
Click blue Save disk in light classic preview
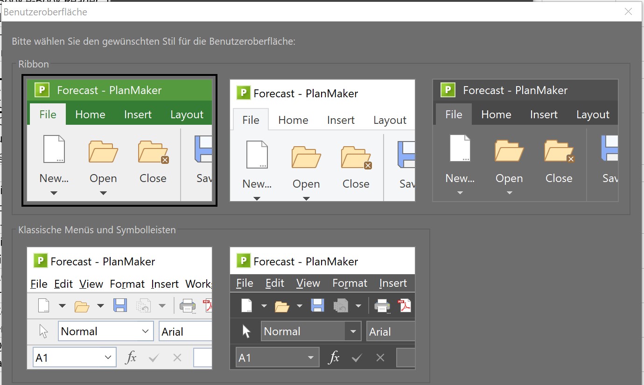click(120, 306)
